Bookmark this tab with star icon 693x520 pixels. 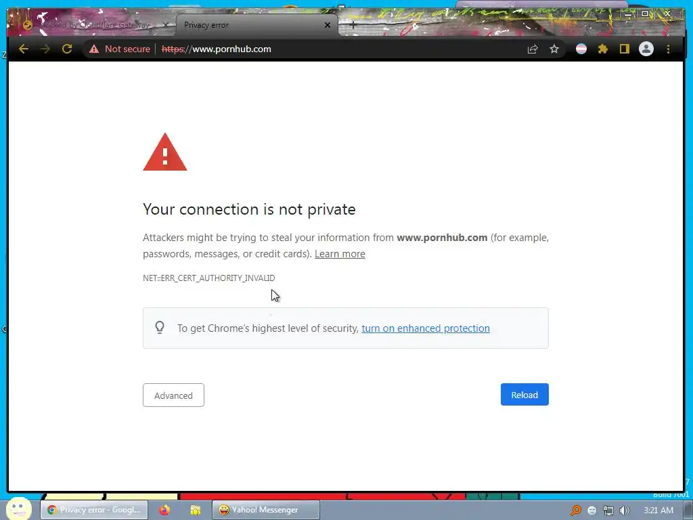(x=554, y=49)
